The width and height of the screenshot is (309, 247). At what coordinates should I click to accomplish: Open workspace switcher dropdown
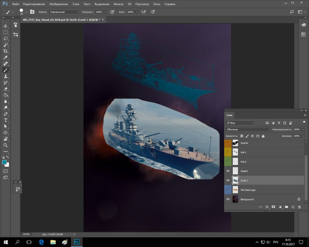pyautogui.click(x=301, y=12)
